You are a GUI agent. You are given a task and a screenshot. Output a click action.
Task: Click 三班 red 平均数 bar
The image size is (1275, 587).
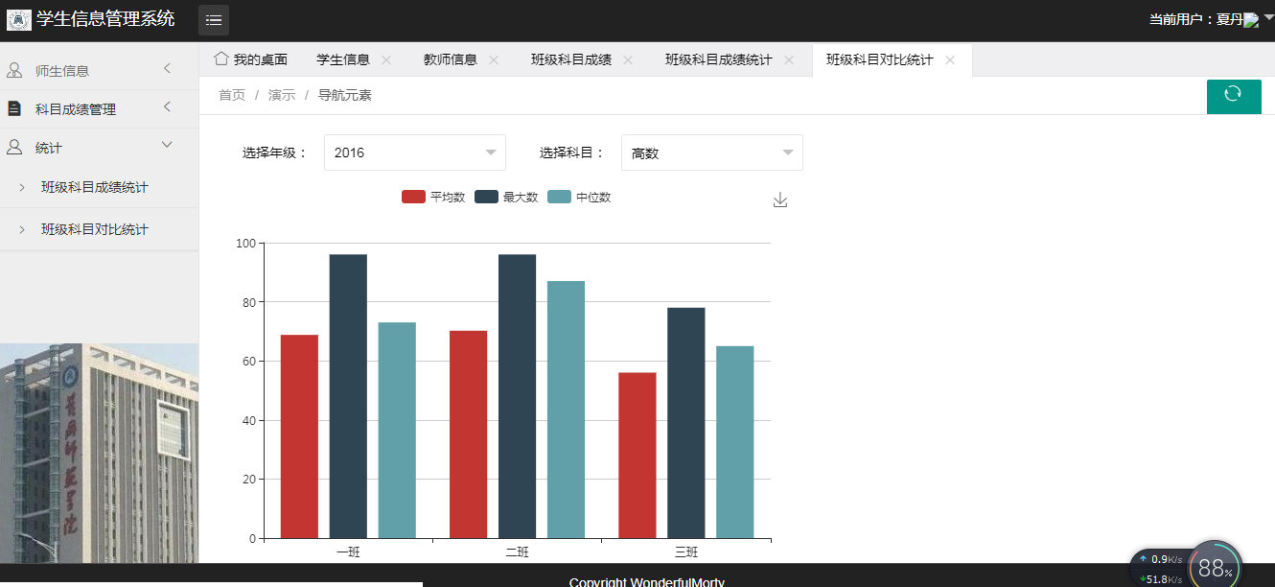point(637,456)
